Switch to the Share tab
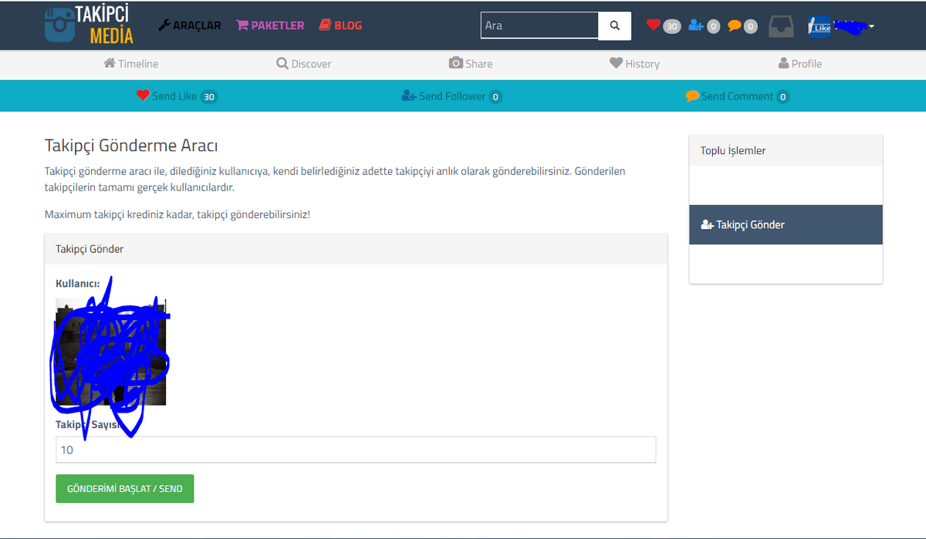The height and width of the screenshot is (539, 926). [x=471, y=64]
